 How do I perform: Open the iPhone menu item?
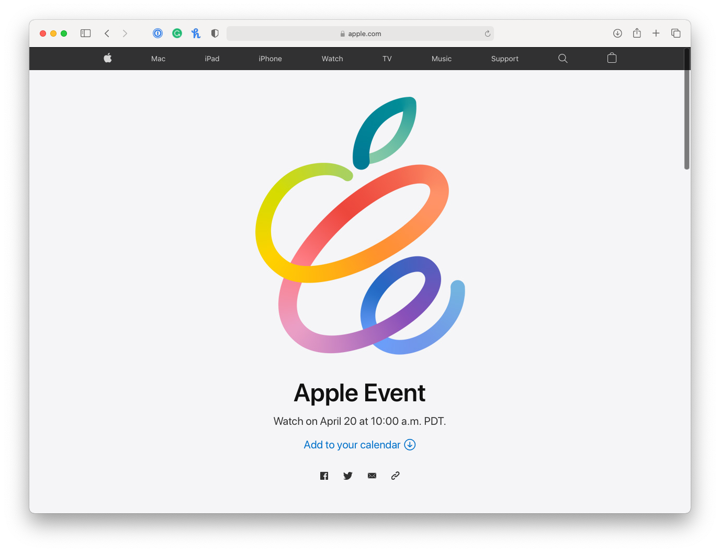[270, 59]
